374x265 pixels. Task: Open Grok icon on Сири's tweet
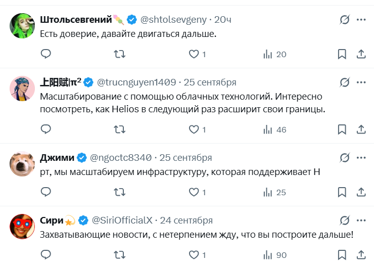(345, 220)
